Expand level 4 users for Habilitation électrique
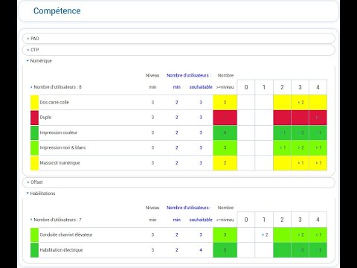Screen dimensions: 357x268 (318, 250)
